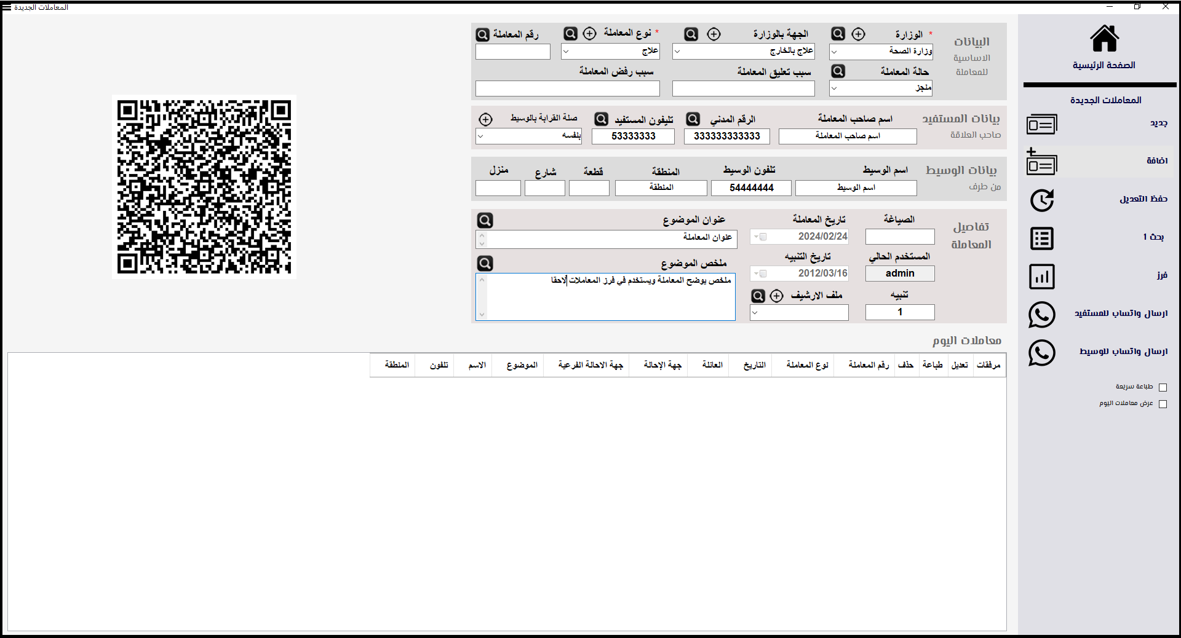Click the المعاملات الجديدة sidebar heading

pyautogui.click(x=1105, y=100)
